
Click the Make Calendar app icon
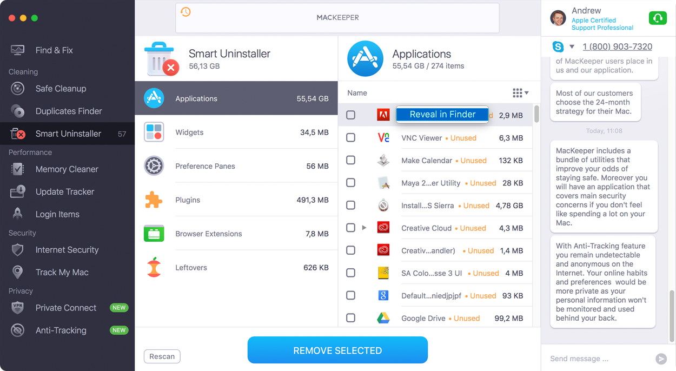click(x=383, y=161)
